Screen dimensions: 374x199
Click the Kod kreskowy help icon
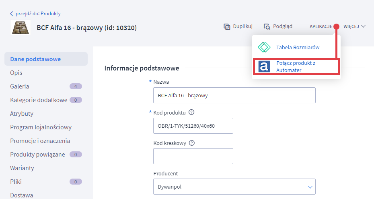(192, 143)
